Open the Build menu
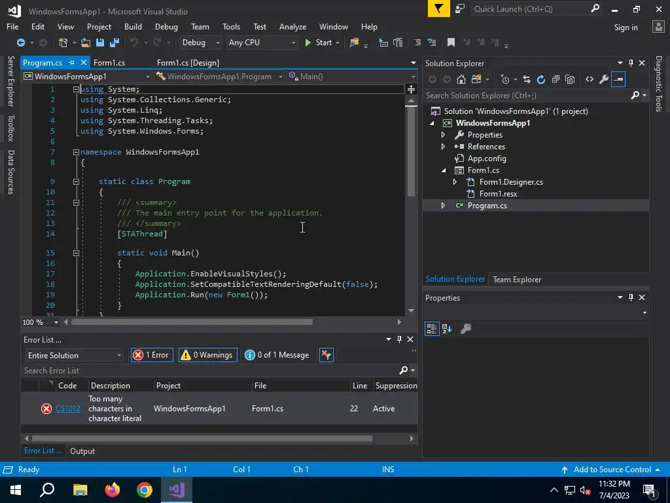 point(133,26)
